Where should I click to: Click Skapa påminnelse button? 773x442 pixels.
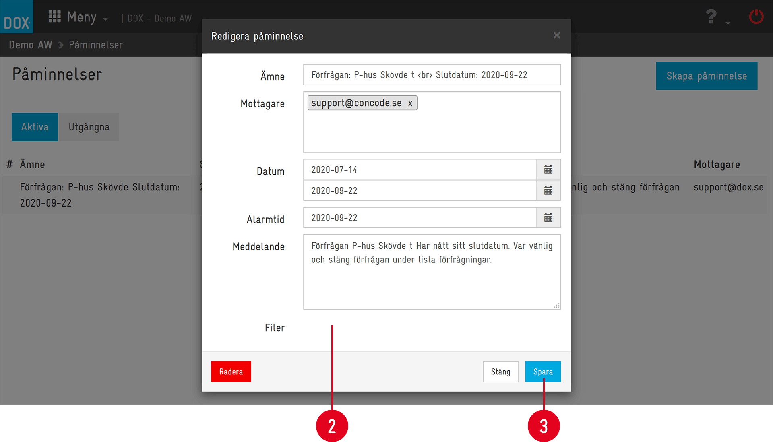tap(707, 76)
